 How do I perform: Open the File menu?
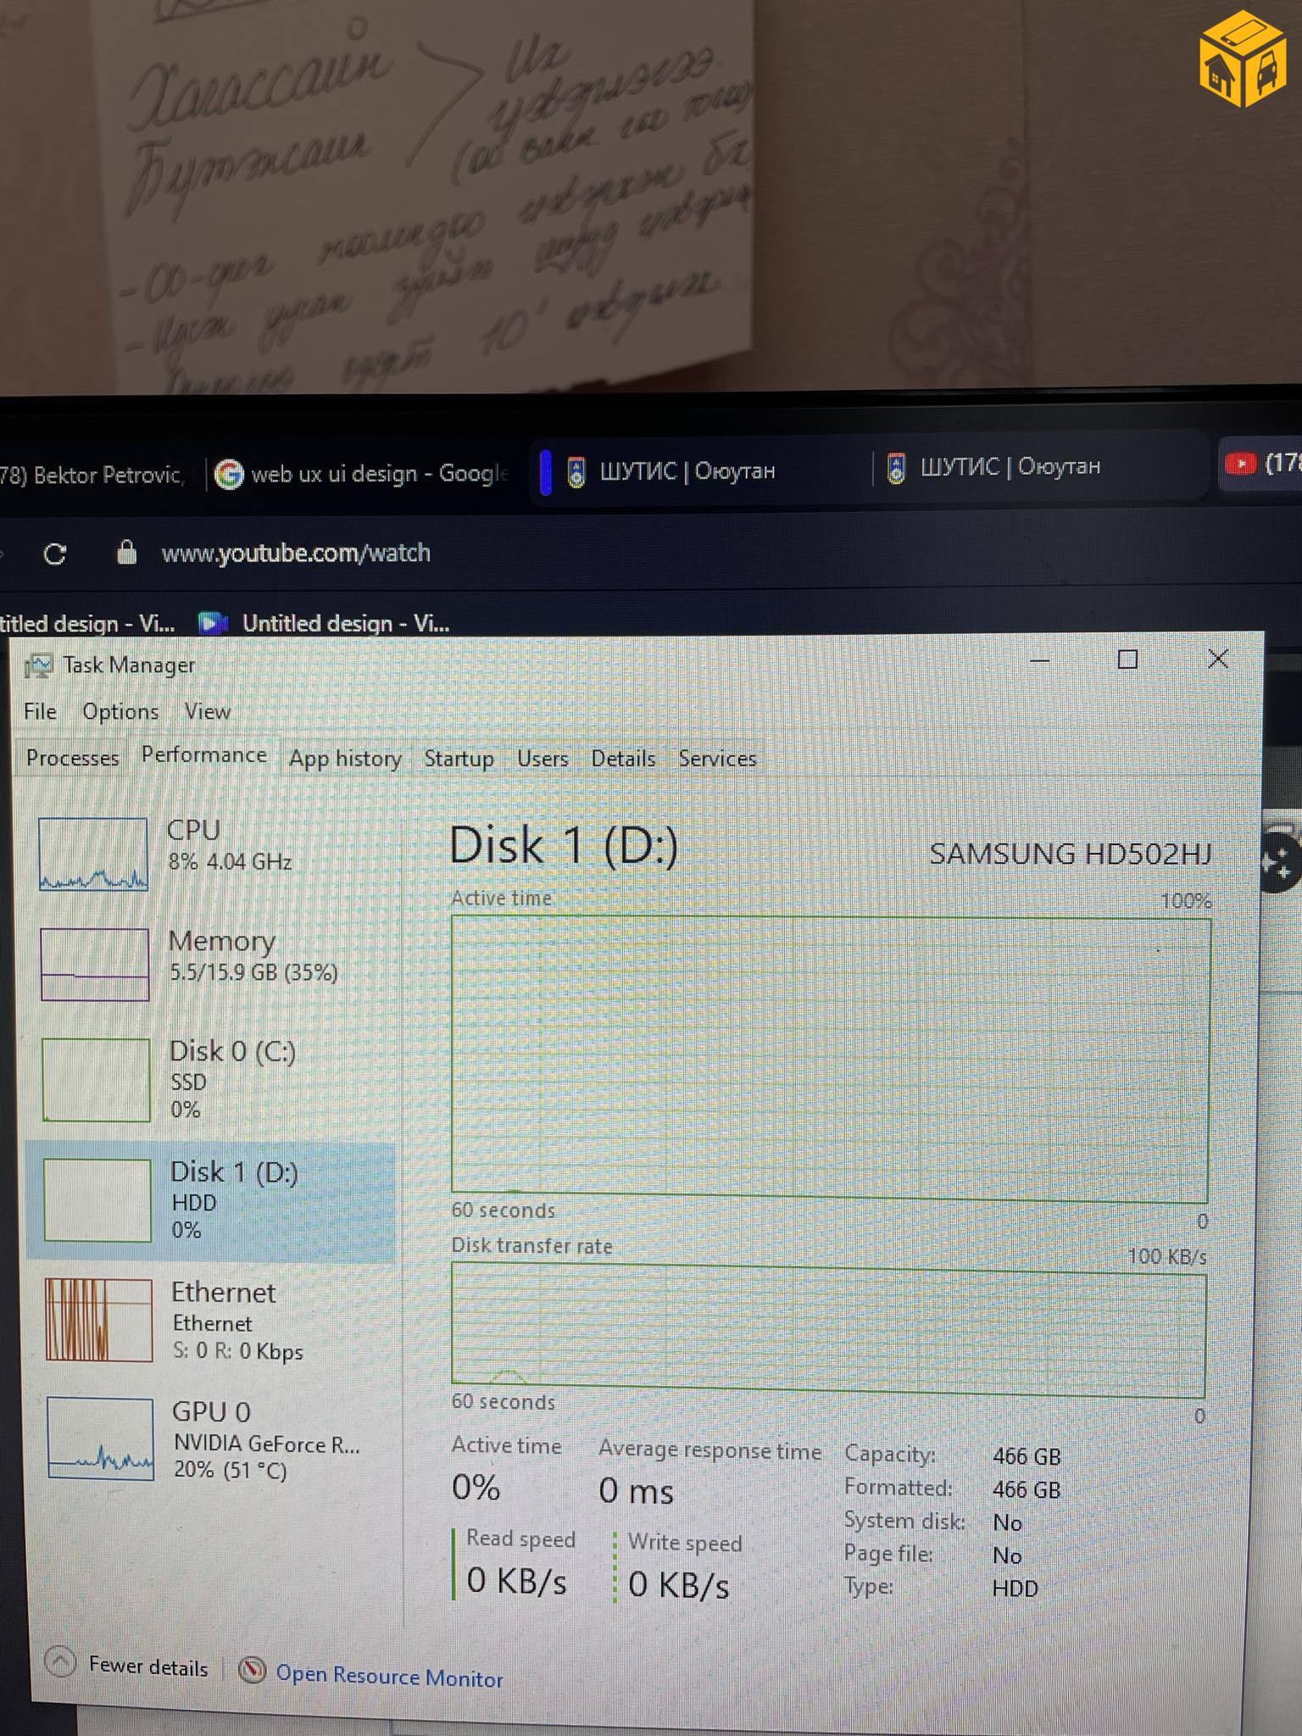(40, 711)
